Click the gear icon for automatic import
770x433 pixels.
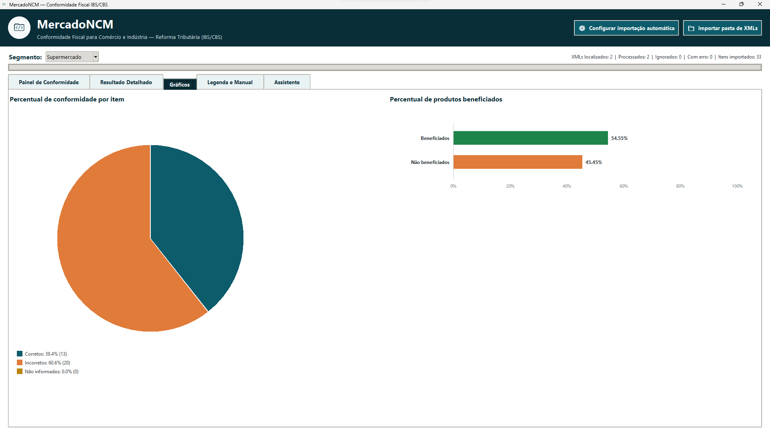582,28
